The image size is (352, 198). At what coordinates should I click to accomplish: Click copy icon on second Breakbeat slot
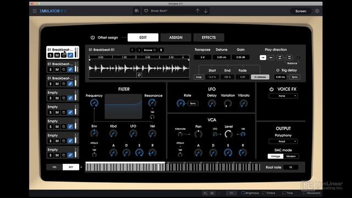click(64, 69)
